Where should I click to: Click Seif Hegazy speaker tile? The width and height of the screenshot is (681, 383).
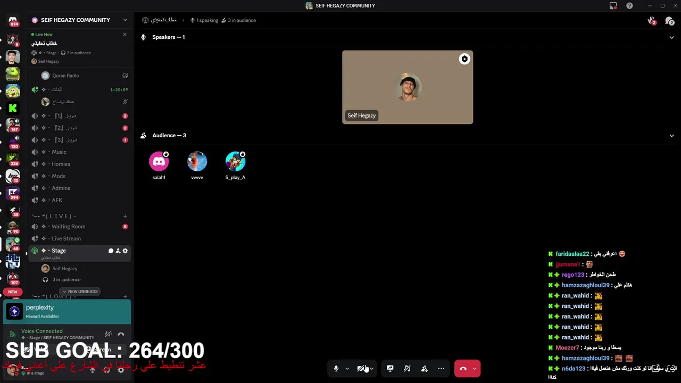tap(408, 87)
